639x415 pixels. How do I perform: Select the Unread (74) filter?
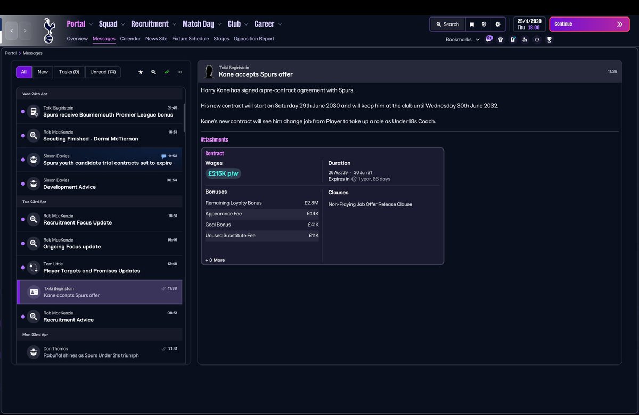(103, 72)
